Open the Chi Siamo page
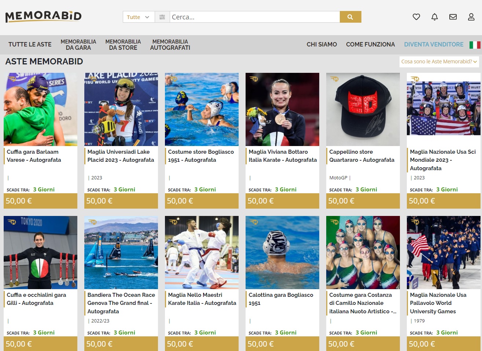 (x=321, y=44)
